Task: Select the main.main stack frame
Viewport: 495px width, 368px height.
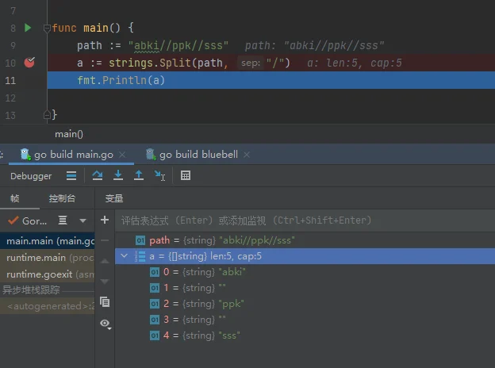Action: pyautogui.click(x=48, y=241)
